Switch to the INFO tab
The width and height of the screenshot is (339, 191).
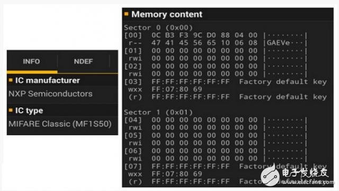click(x=32, y=62)
